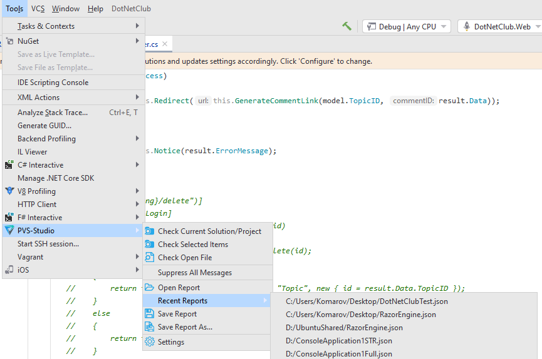Close the open .cs editor tab

point(165,44)
